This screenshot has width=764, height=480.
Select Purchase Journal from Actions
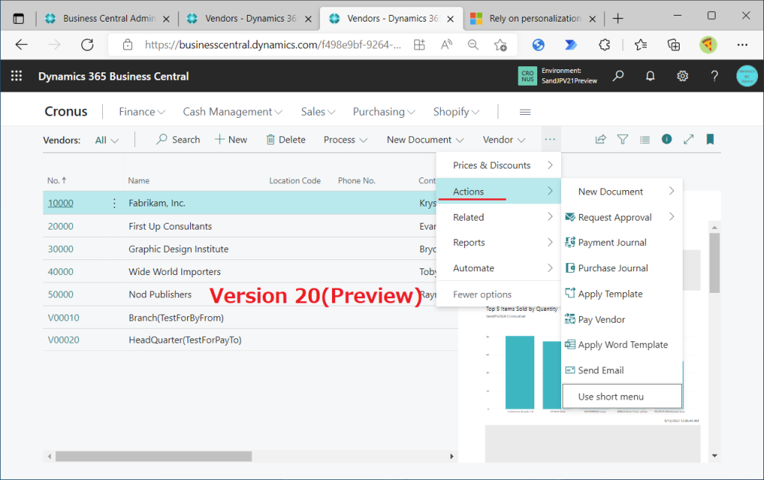pos(621,268)
